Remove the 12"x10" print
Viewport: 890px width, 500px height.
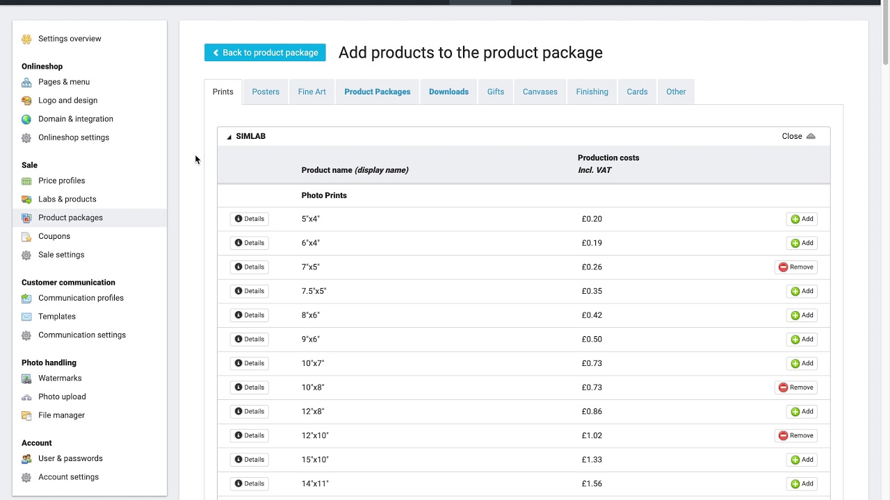click(795, 435)
